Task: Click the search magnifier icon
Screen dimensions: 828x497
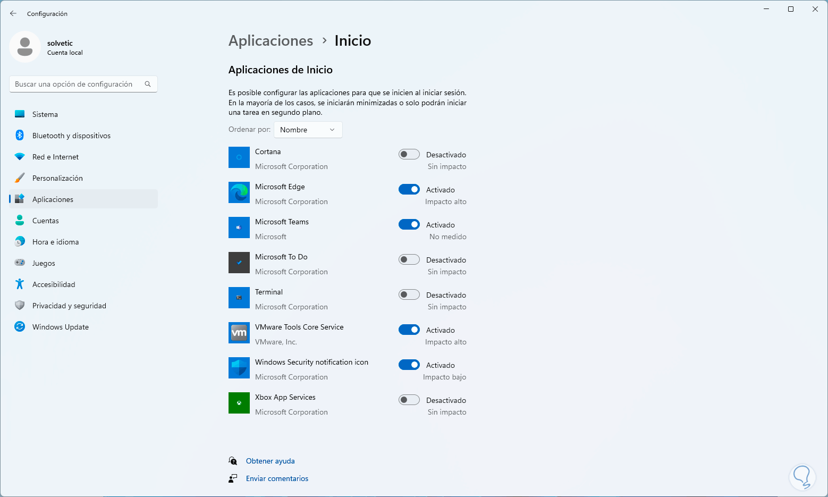Action: (x=148, y=84)
